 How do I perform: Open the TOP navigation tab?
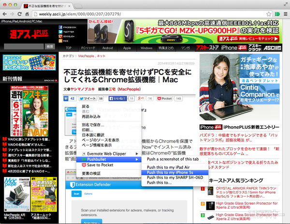[69, 48]
